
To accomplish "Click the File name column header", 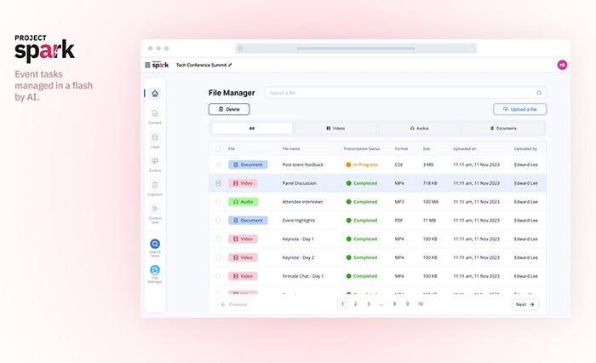I will (x=291, y=149).
